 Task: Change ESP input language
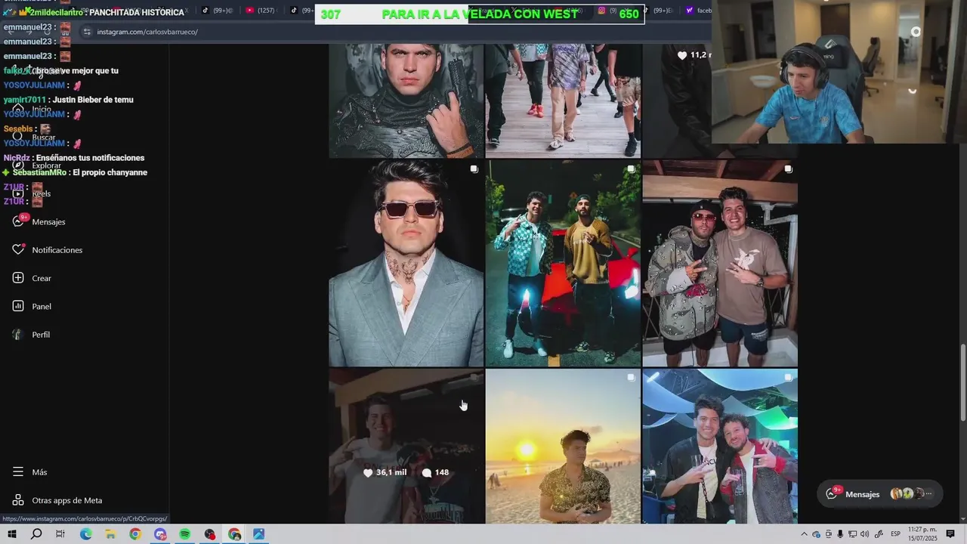point(895,534)
